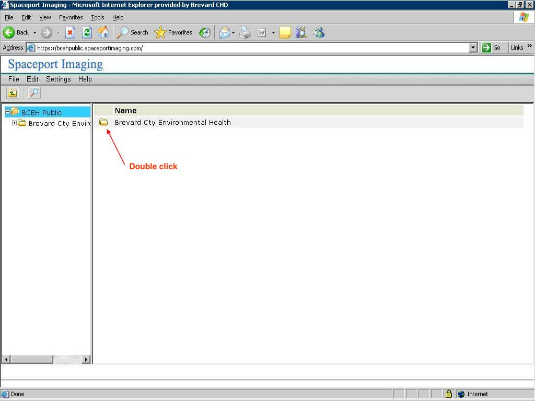Select Brevard Cty Envir in the tree
535x401 pixels.
(x=60, y=123)
